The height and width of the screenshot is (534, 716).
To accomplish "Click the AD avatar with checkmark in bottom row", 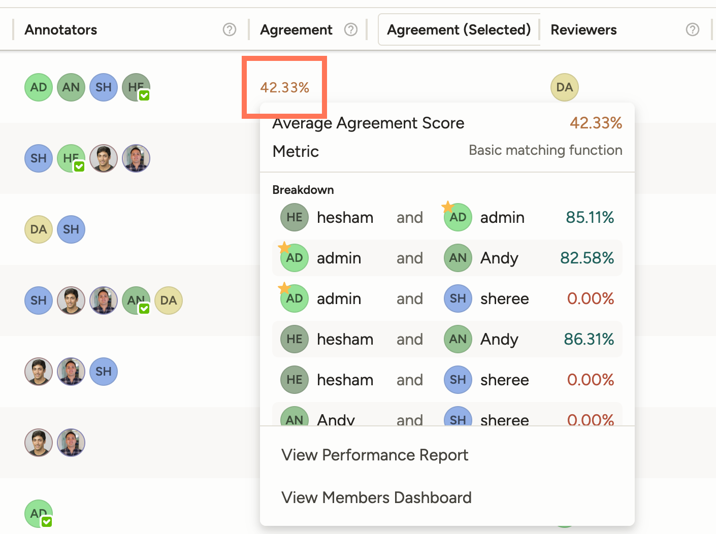I will click(39, 514).
